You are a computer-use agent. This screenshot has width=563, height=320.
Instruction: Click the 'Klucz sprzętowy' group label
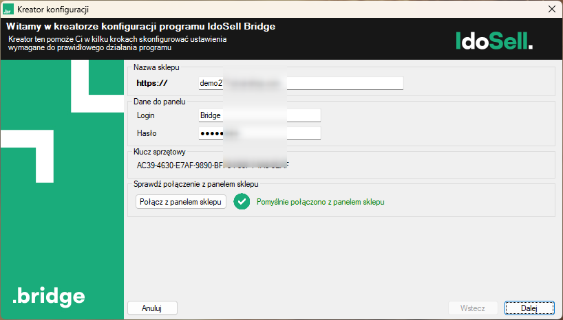click(160, 152)
